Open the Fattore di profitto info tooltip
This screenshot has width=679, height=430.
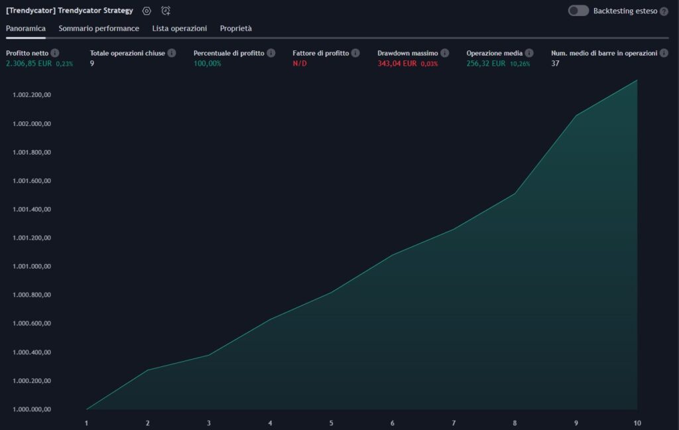pos(355,53)
